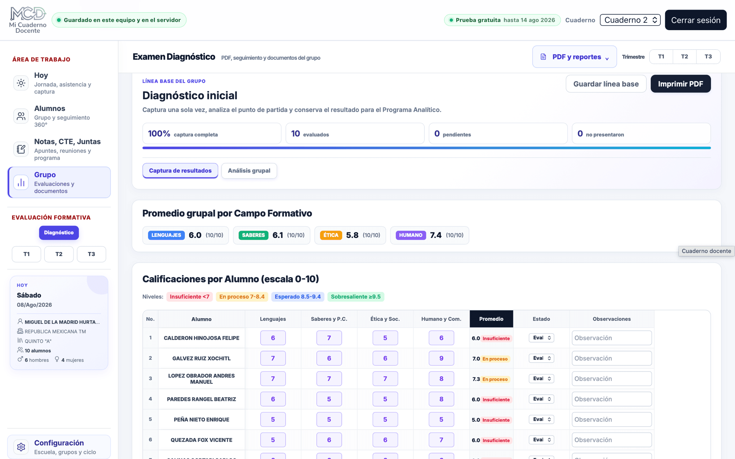Open Estado dropdown for Paredes Rangel Beatriz
The image size is (735, 459).
click(x=542, y=399)
